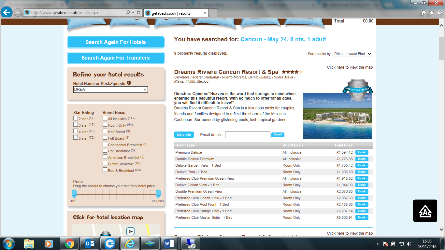Click the hotel location map preview

116,230
